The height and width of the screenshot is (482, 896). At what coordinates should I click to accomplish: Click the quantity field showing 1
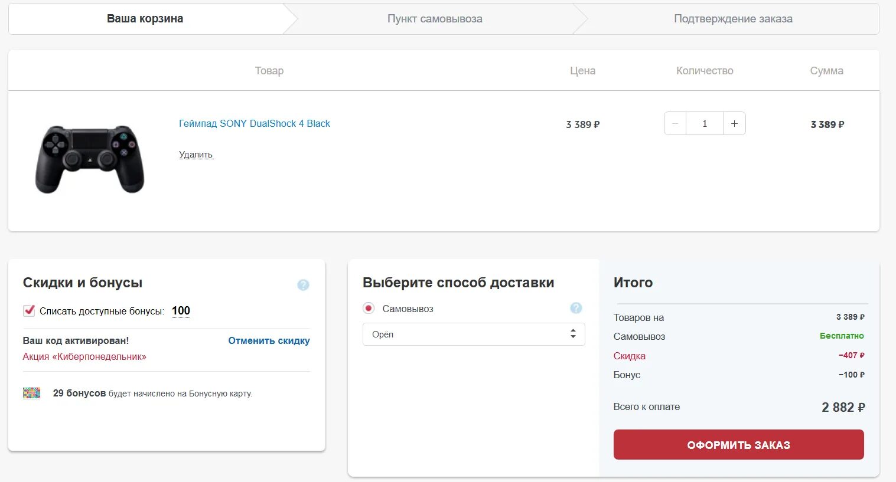[x=705, y=123]
